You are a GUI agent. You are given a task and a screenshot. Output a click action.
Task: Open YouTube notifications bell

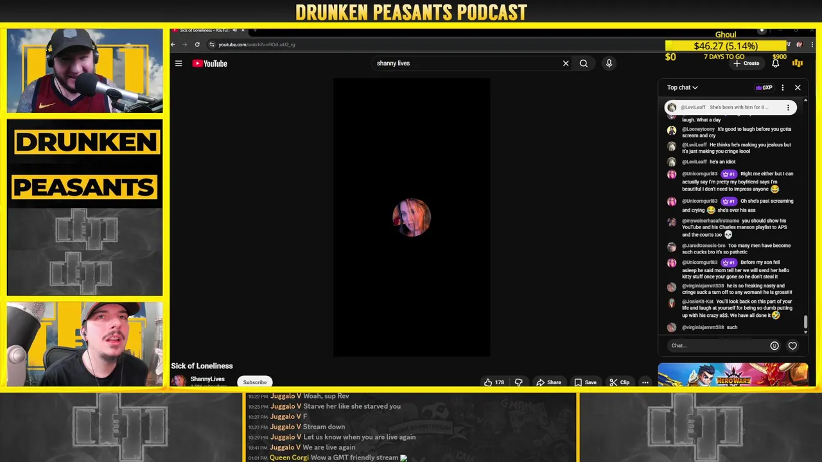click(x=775, y=64)
